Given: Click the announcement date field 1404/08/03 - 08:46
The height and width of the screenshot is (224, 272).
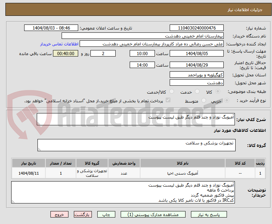Looking at the screenshot, I should (x=51, y=28).
